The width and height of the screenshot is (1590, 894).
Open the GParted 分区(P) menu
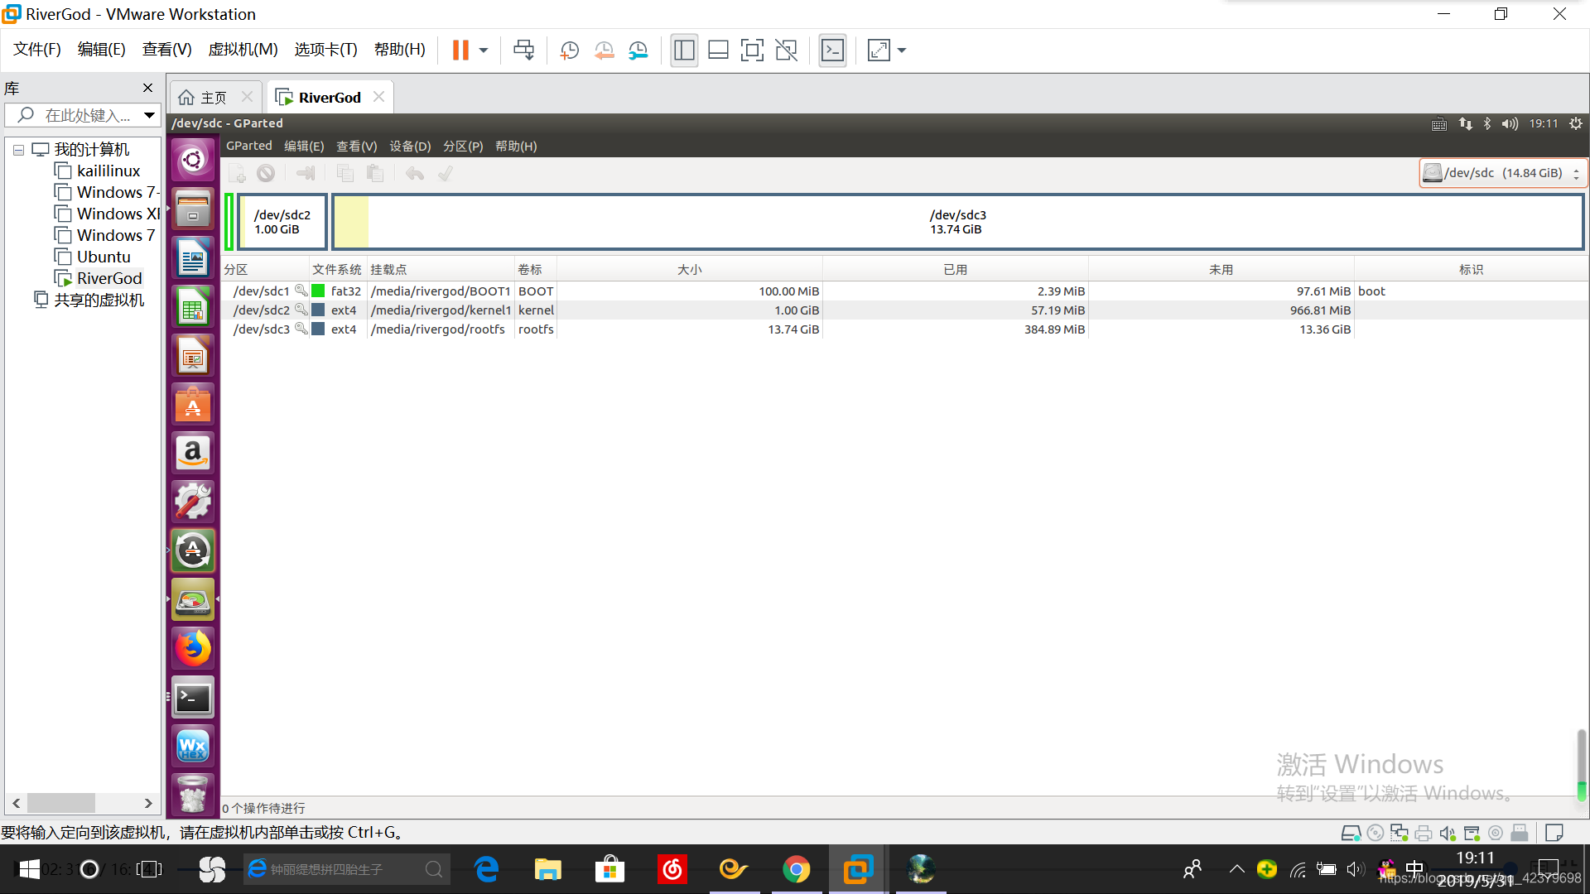tap(463, 147)
